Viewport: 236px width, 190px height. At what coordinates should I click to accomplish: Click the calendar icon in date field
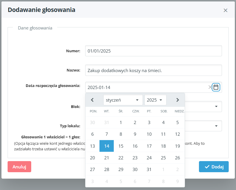216,87
